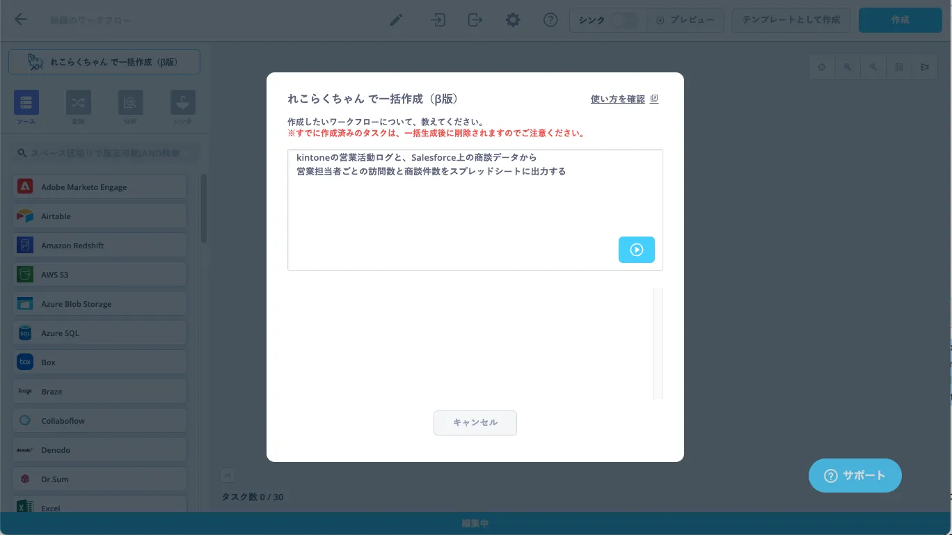
Task: Open settings with the gear icon
Action: [x=513, y=20]
